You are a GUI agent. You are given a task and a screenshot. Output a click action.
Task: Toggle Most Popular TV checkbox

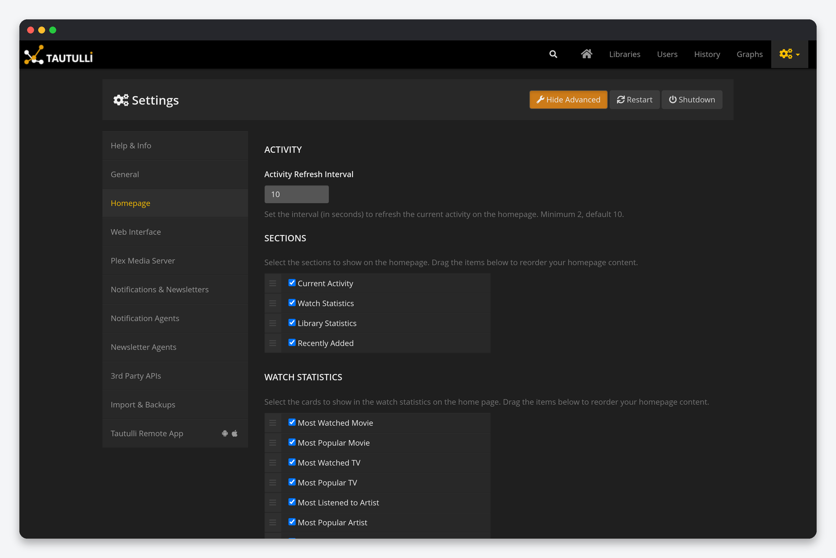click(292, 482)
